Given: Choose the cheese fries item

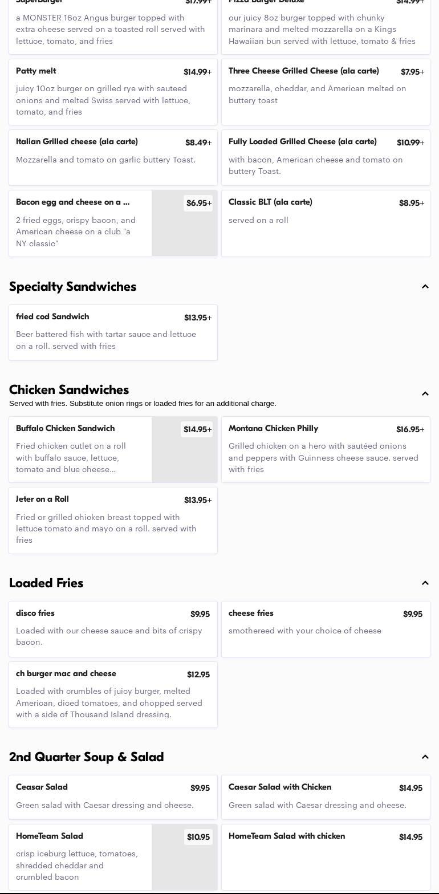Looking at the screenshot, I should (326, 629).
